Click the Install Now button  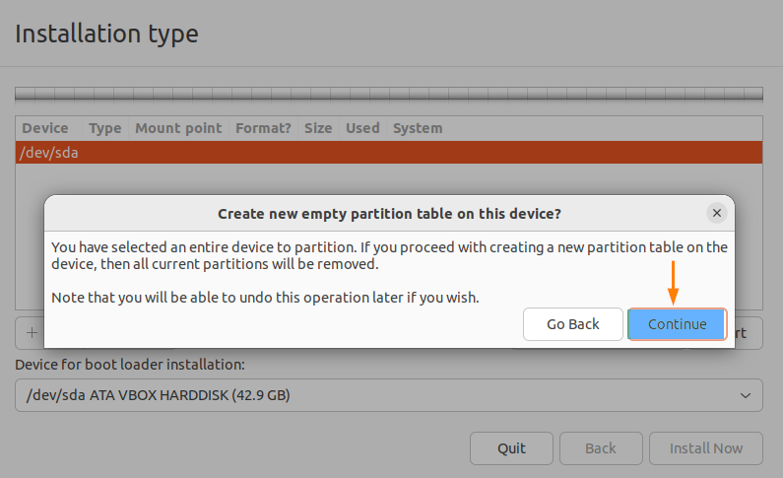(705, 447)
